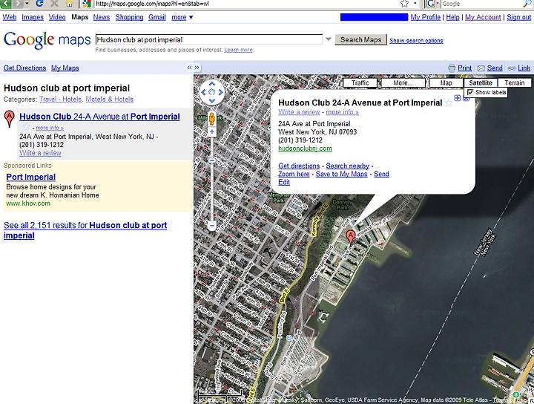534x404 pixels.
Task: Open hudsonclubnj.com website link
Action: tap(305, 149)
